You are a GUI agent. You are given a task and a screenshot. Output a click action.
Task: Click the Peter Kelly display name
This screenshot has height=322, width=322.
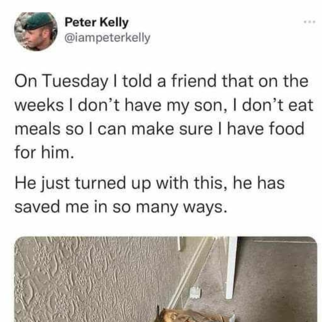97,22
